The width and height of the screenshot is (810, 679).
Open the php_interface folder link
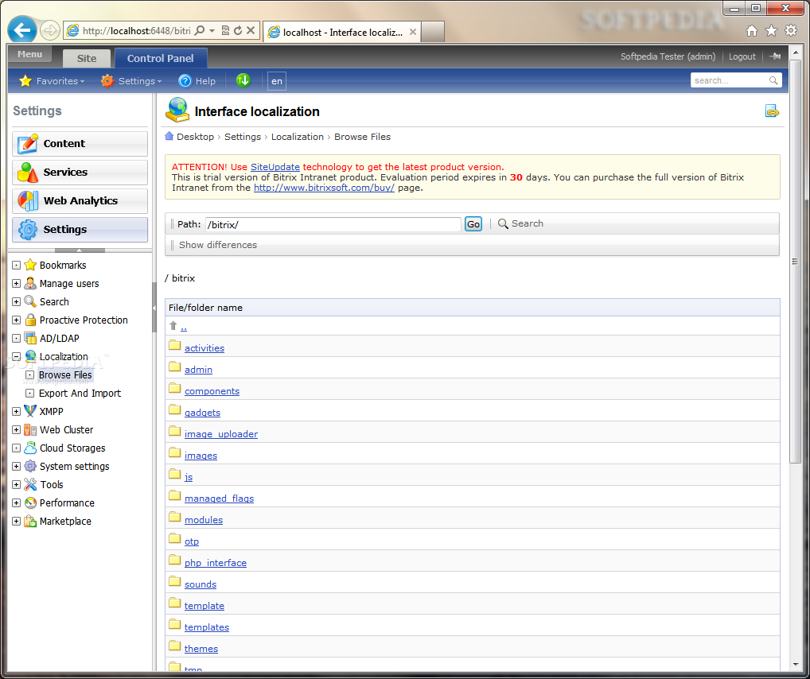click(x=216, y=563)
